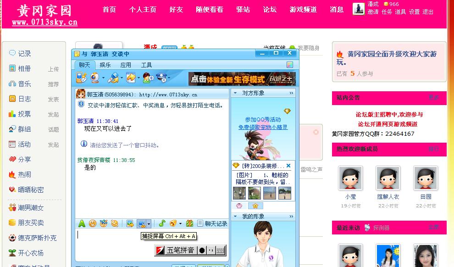The image size is (454, 267).
Task: Open the screen capture dropdown arrow
Action: click(x=149, y=223)
